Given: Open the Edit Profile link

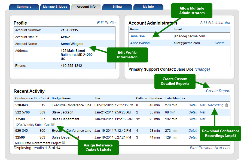Looking at the screenshot, I should pyautogui.click(x=106, y=23).
